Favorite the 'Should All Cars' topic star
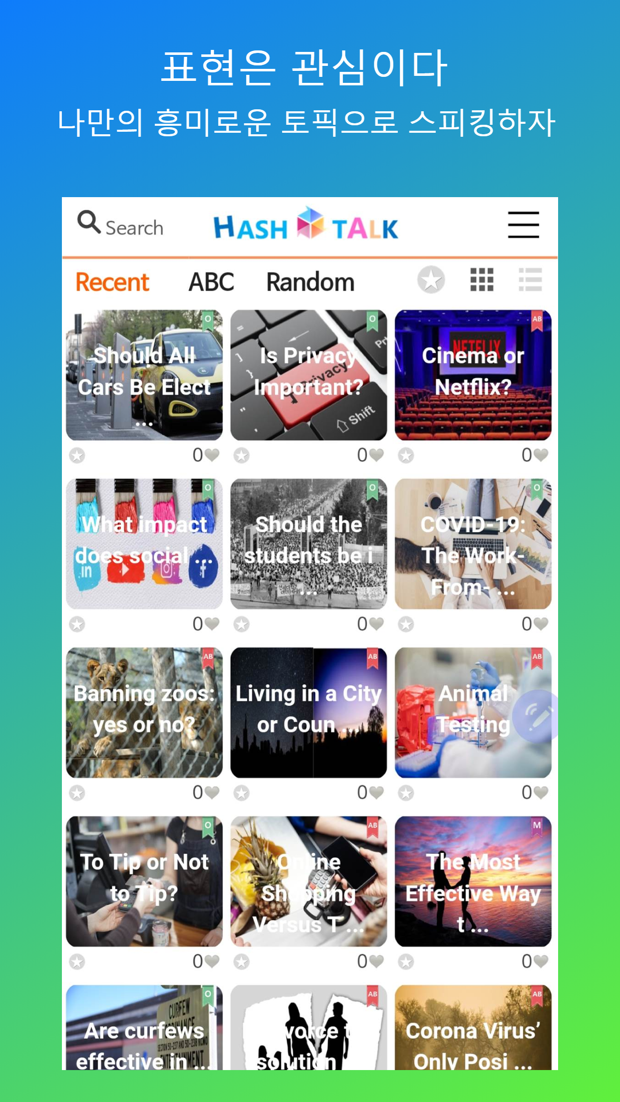 click(77, 455)
